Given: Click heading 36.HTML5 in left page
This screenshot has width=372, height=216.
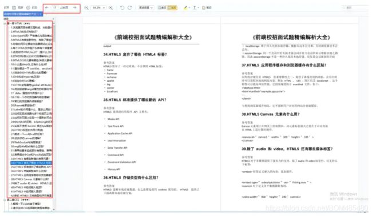Looking at the screenshot, I should coord(130,177).
